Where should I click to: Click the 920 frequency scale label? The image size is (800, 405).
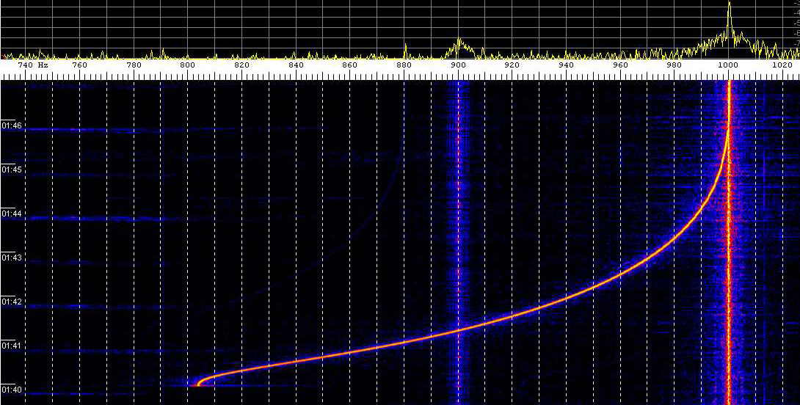coord(512,65)
